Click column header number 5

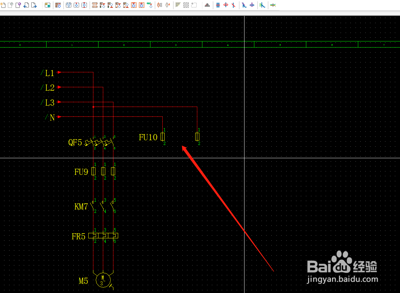(x=280, y=45)
